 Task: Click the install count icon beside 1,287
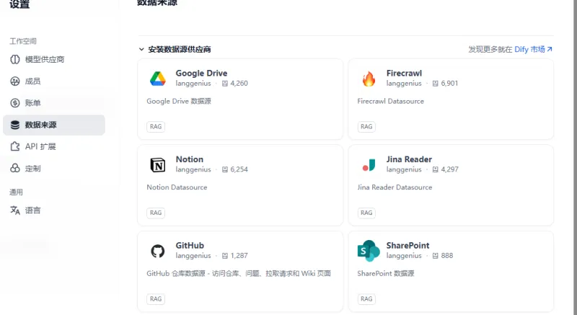tap(225, 255)
